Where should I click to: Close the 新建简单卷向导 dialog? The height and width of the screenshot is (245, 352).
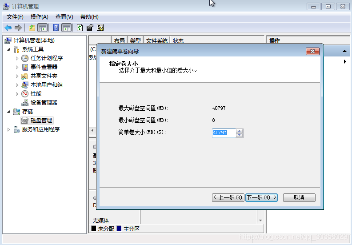click(x=312, y=51)
